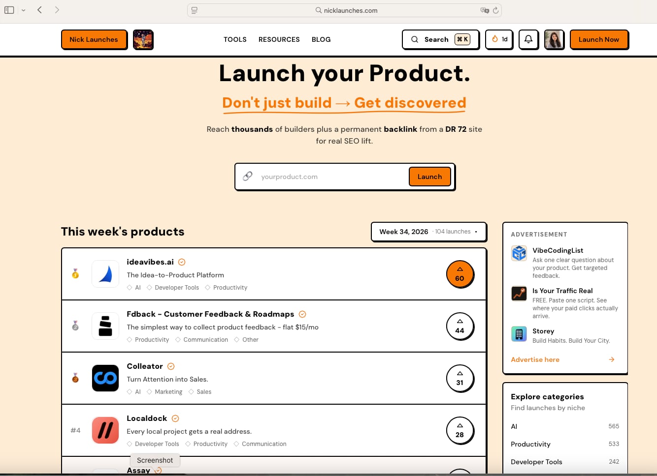Screen dimensions: 657x476
Task: Open the Localdock double slash logo
Action: (x=105, y=430)
